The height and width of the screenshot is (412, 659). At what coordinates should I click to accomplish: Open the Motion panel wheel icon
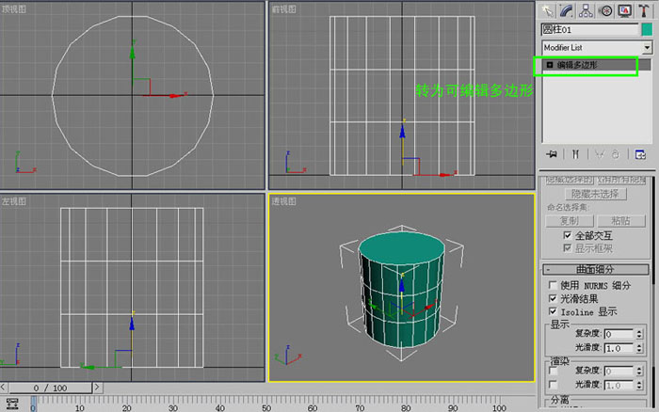pyautogui.click(x=605, y=10)
